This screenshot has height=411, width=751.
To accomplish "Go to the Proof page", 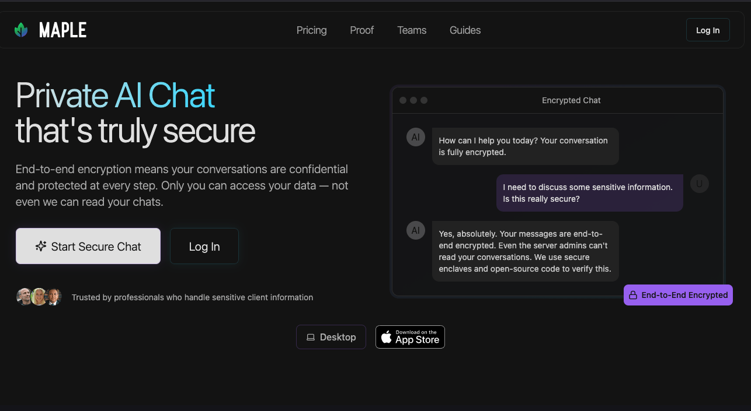I will (x=361, y=30).
